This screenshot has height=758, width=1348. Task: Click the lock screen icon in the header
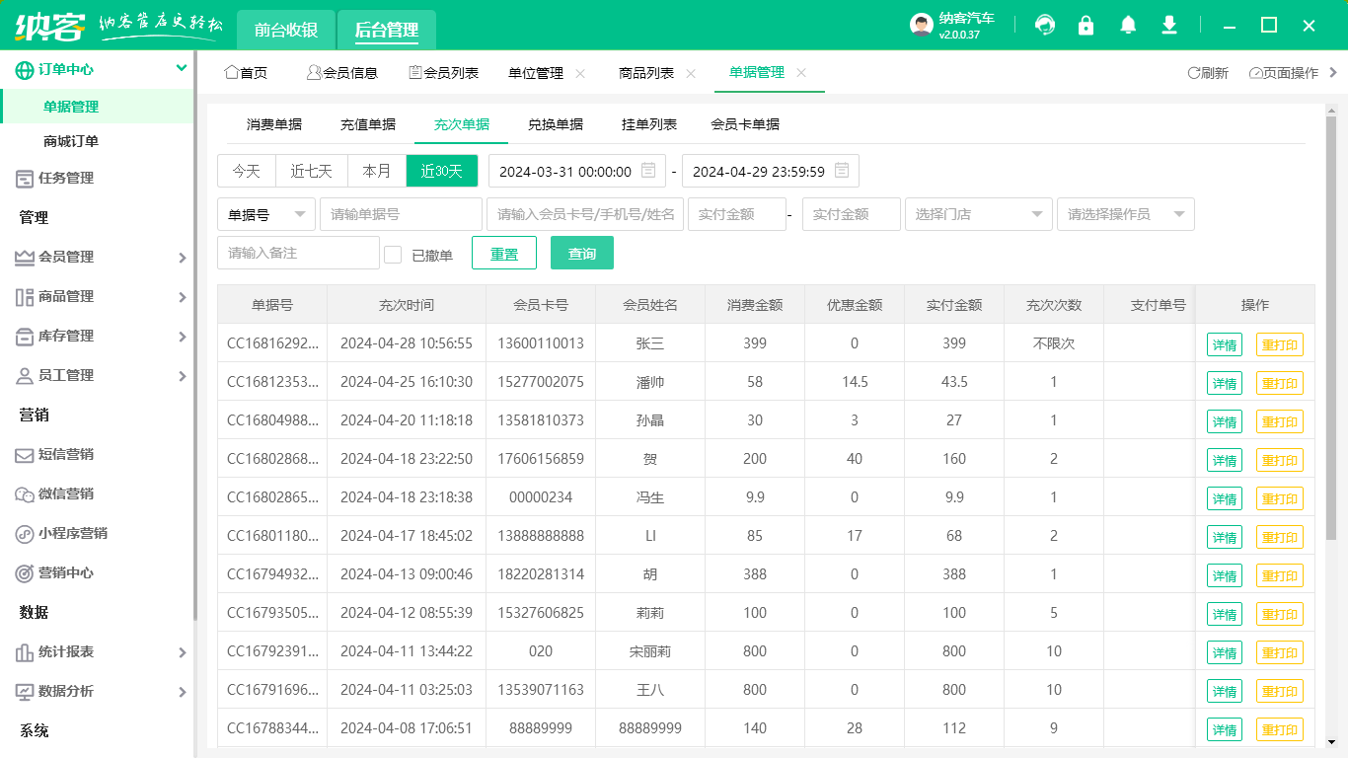(1086, 25)
